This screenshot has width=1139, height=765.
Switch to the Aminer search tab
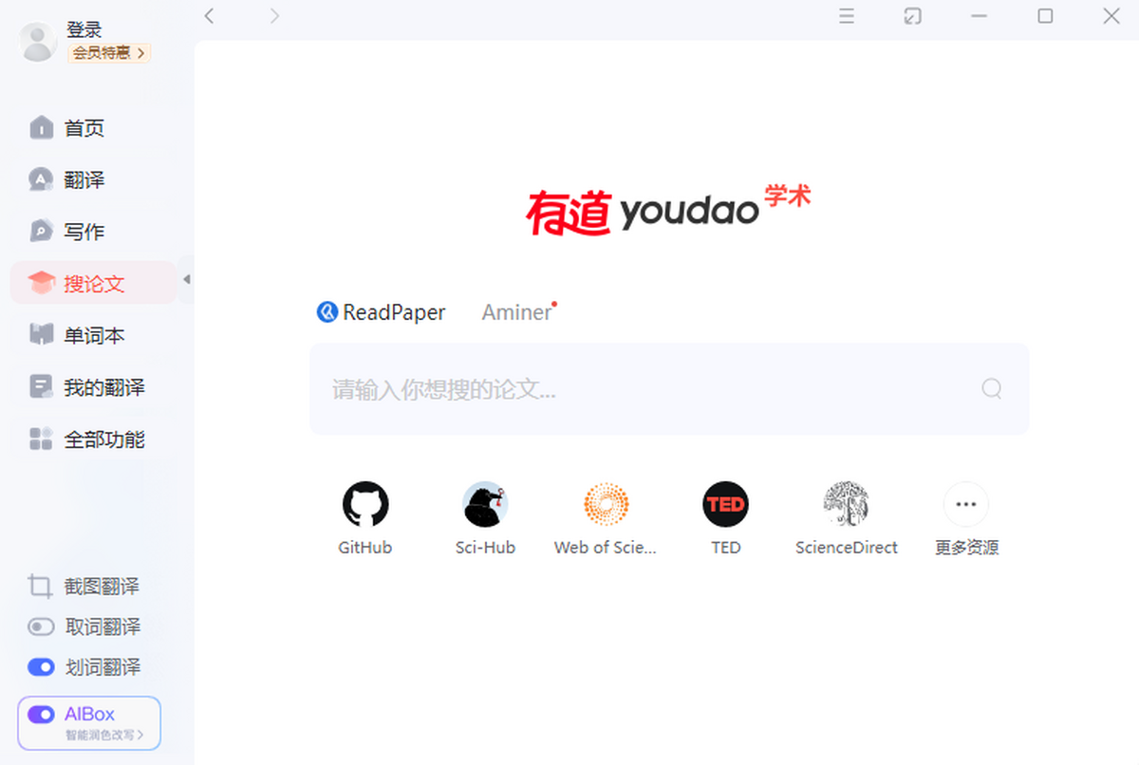click(x=516, y=312)
